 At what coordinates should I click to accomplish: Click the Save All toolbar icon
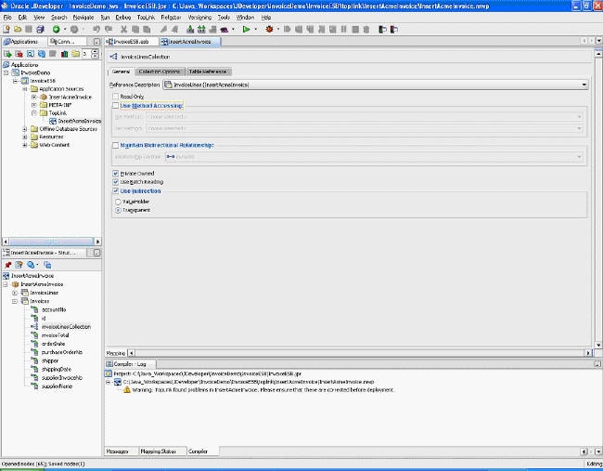(x=40, y=30)
